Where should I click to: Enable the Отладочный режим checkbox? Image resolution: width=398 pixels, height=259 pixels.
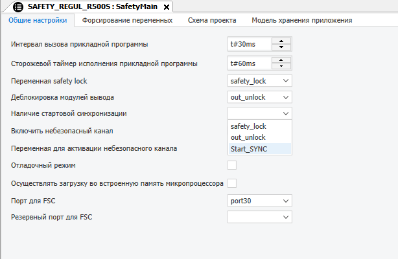click(x=232, y=166)
